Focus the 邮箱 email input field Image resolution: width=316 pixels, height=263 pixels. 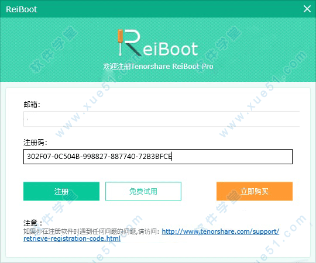pos(162,119)
